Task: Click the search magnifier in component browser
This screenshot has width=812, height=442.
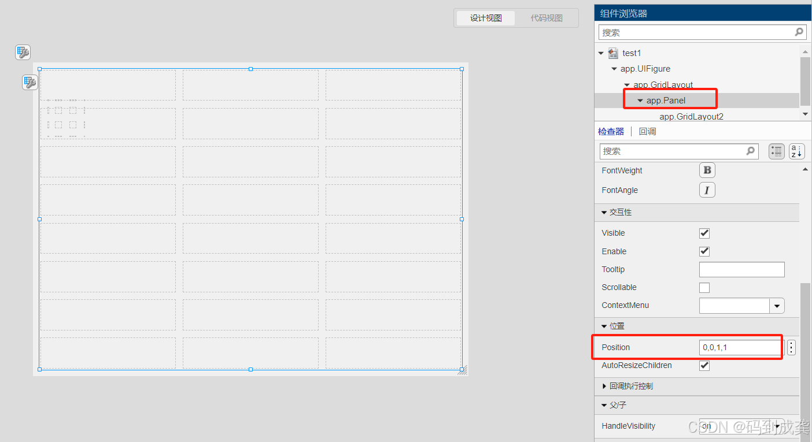Action: pyautogui.click(x=799, y=32)
